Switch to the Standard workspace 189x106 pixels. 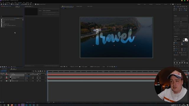[151, 4]
